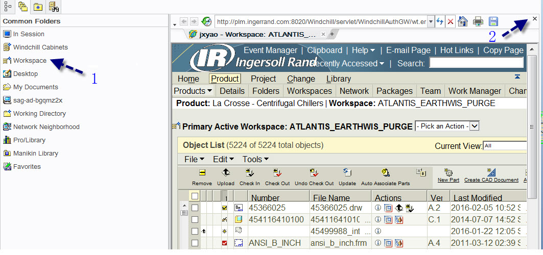The height and width of the screenshot is (255, 543).
Task: Open the In Session folder
Action: [x=23, y=34]
